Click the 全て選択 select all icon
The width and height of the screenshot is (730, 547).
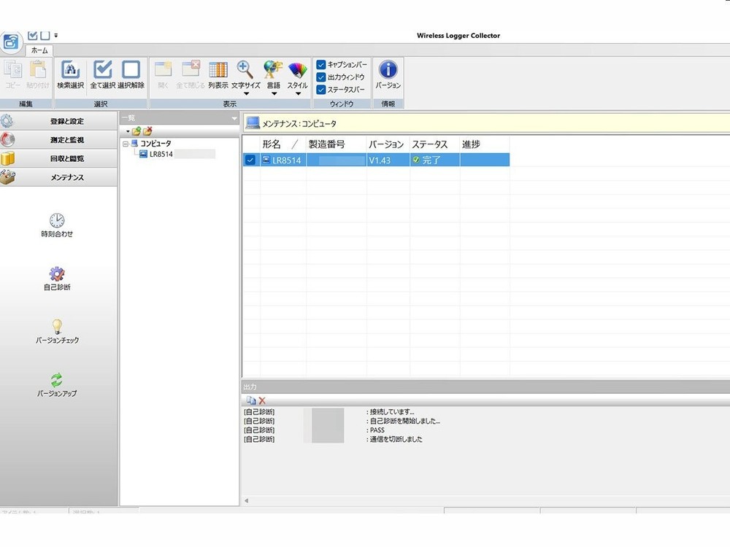(x=103, y=70)
